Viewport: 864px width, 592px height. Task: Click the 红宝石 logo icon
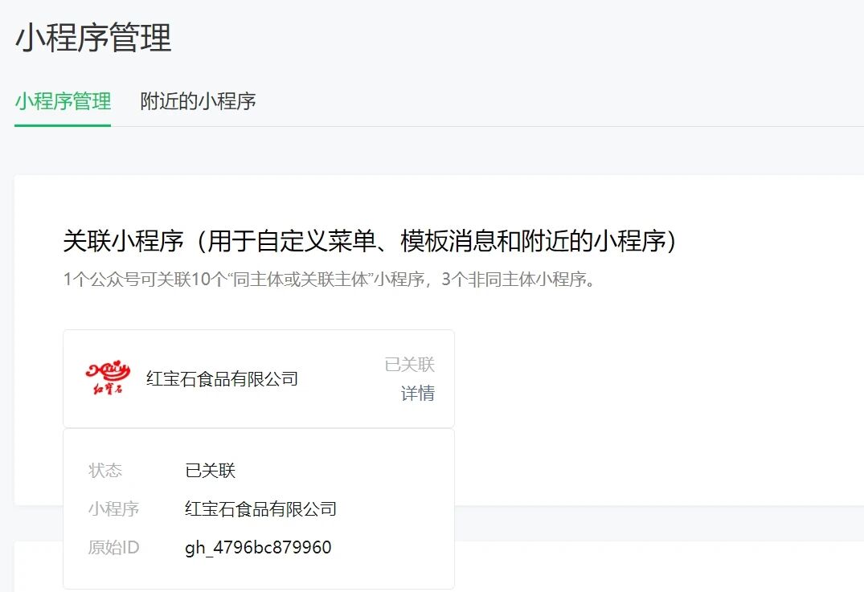108,378
